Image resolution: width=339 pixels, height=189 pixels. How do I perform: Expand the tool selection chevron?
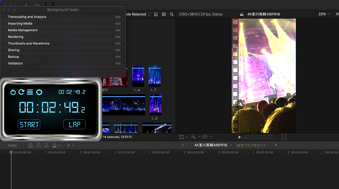click(x=73, y=146)
